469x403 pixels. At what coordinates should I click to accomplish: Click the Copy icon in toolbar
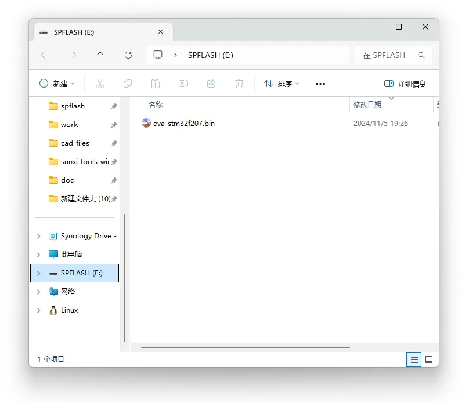[128, 83]
